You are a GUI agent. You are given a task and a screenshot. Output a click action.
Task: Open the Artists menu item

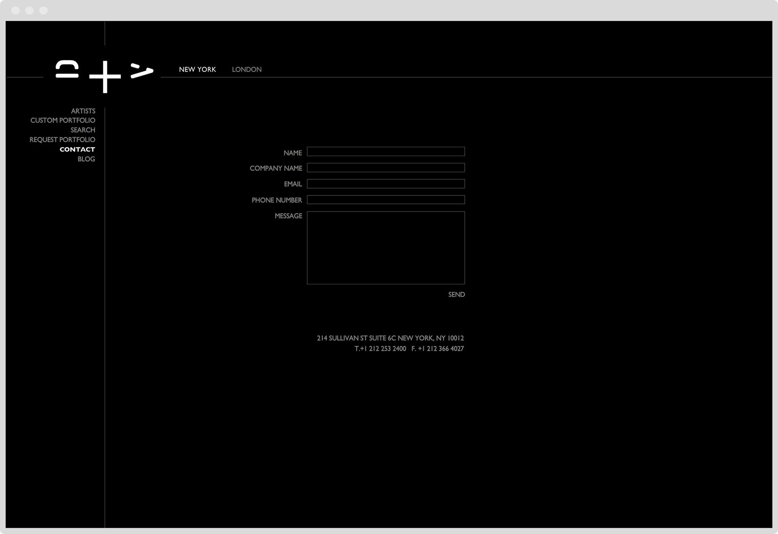point(83,111)
